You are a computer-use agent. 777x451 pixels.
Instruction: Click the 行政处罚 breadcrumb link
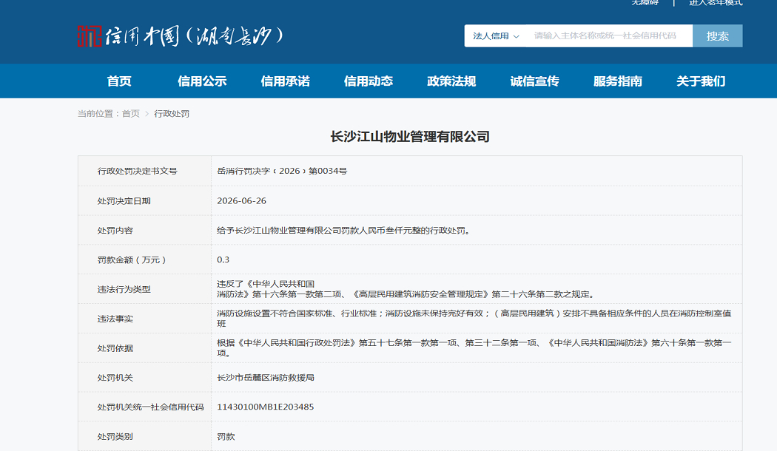172,114
